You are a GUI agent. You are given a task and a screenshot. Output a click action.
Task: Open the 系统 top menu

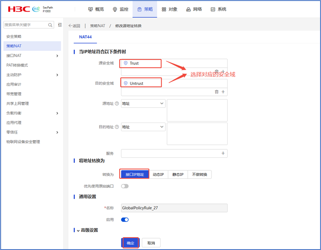[219, 9]
